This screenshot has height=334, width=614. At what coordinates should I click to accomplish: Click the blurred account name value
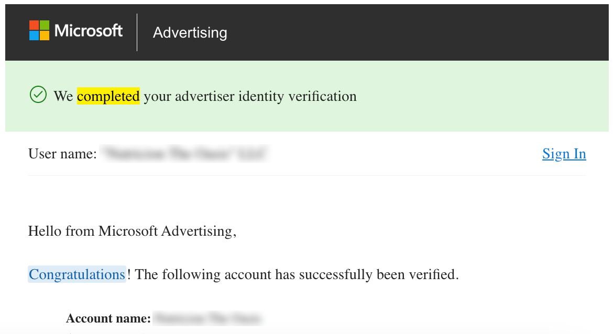pos(207,318)
